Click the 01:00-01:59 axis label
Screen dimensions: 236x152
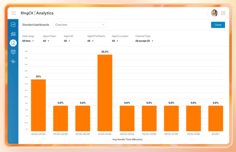pos(105,134)
